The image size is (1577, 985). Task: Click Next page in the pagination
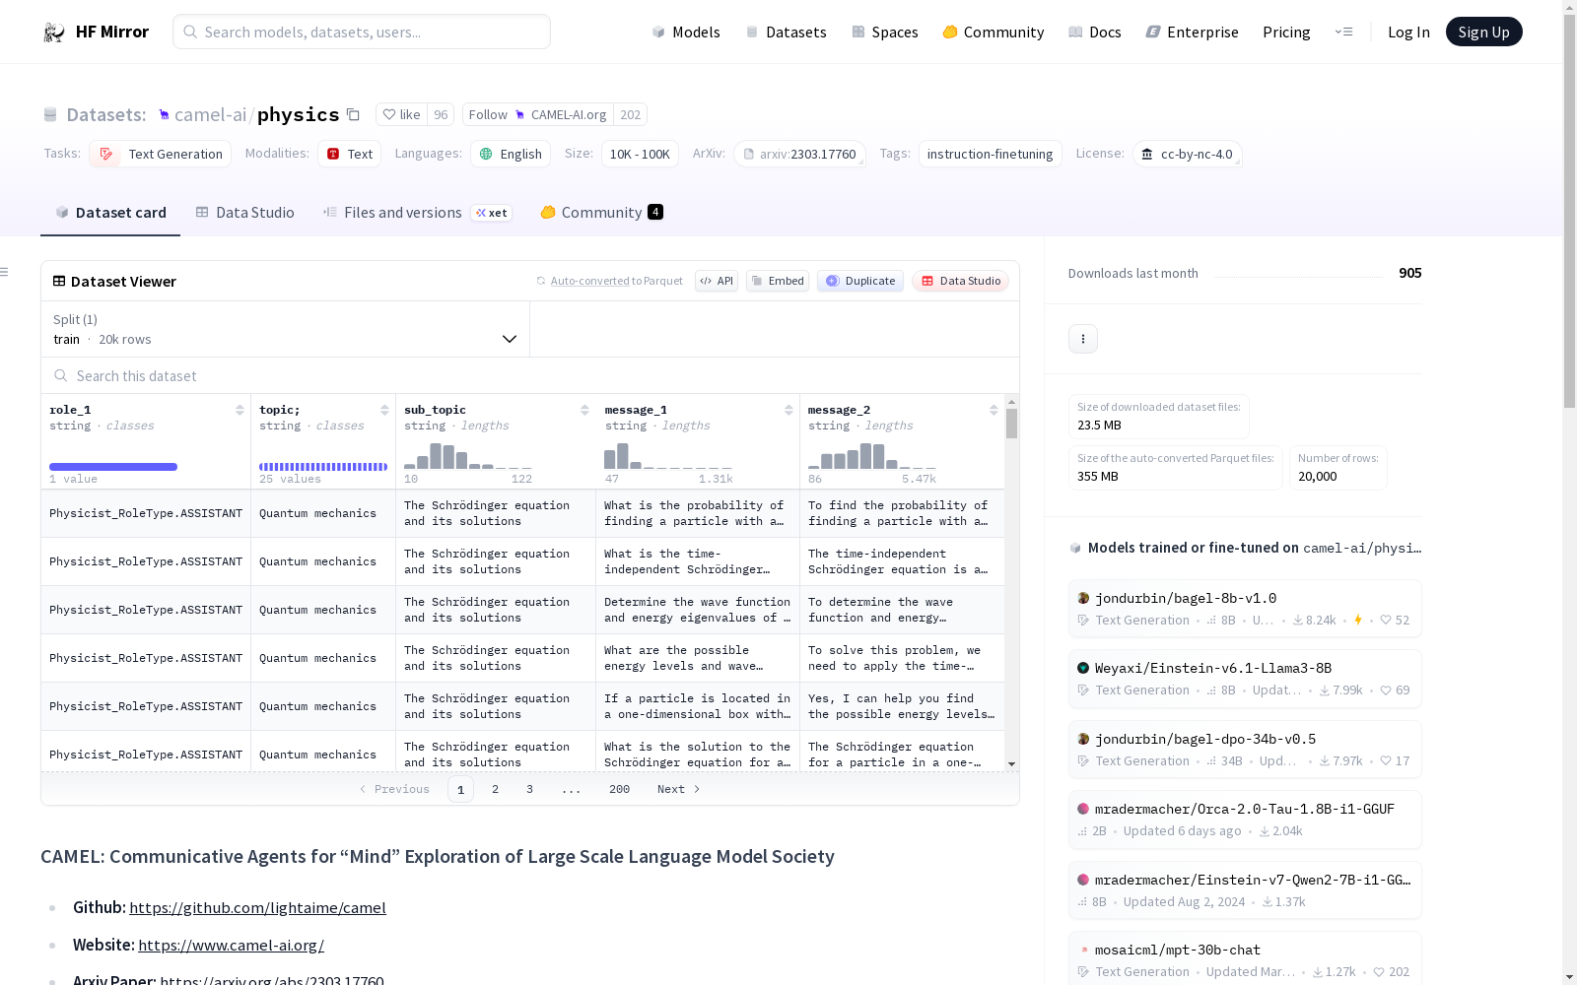click(x=678, y=789)
